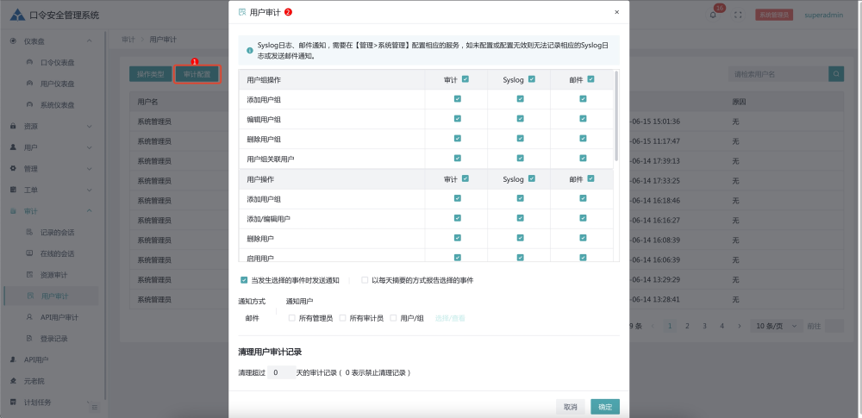Click the 用户审计 dialog title icon

click(x=242, y=12)
